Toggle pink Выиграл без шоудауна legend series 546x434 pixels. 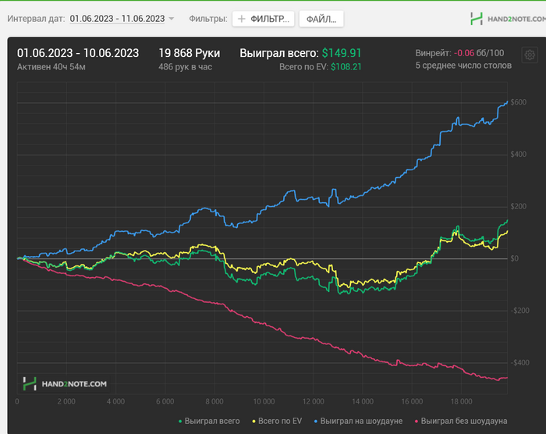coord(461,421)
